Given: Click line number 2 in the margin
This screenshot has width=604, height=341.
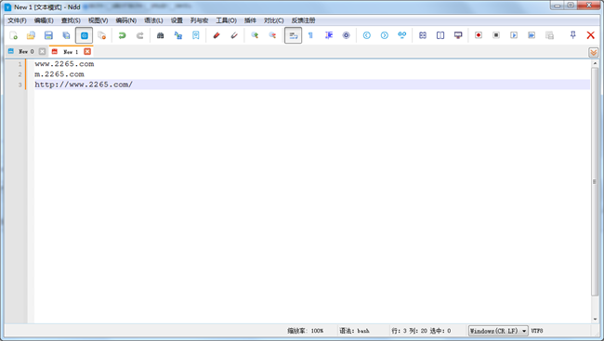Looking at the screenshot, I should tap(20, 74).
